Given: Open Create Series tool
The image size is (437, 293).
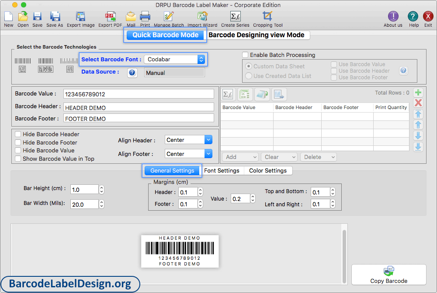Looking at the screenshot, I should pos(235,17).
